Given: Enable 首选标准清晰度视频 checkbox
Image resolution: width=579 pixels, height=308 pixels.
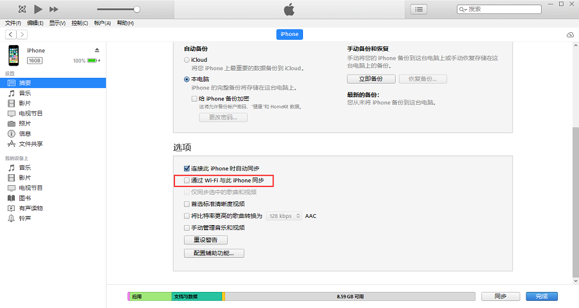Looking at the screenshot, I should tap(187, 204).
